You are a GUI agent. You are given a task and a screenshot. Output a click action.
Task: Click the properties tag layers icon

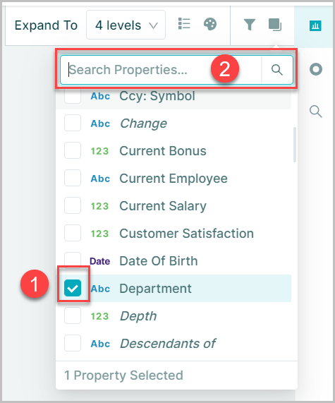275,25
